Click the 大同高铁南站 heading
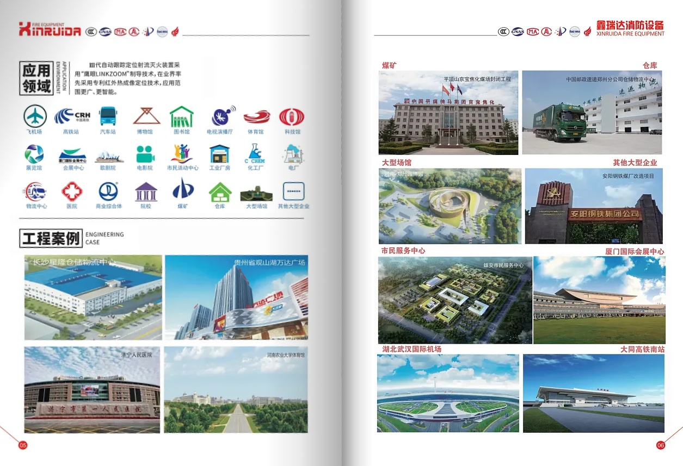 click(x=642, y=349)
